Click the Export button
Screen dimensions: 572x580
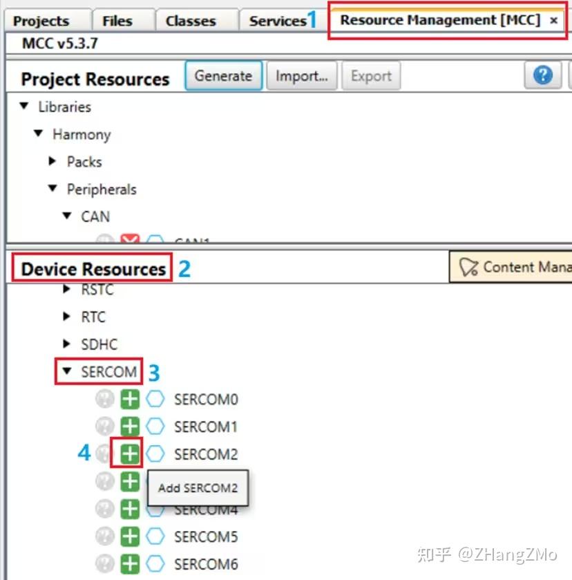pyautogui.click(x=371, y=76)
